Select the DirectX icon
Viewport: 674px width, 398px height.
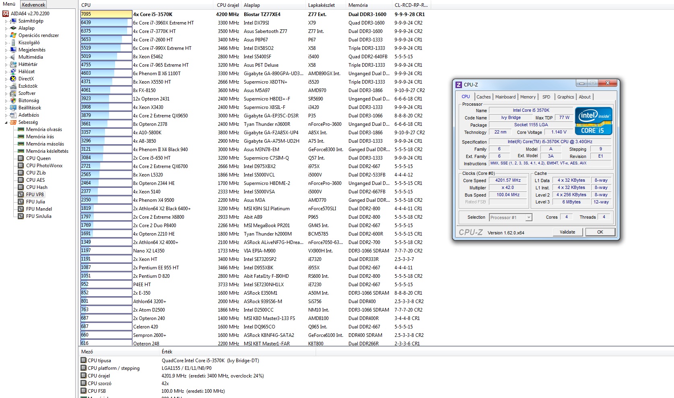coord(13,79)
